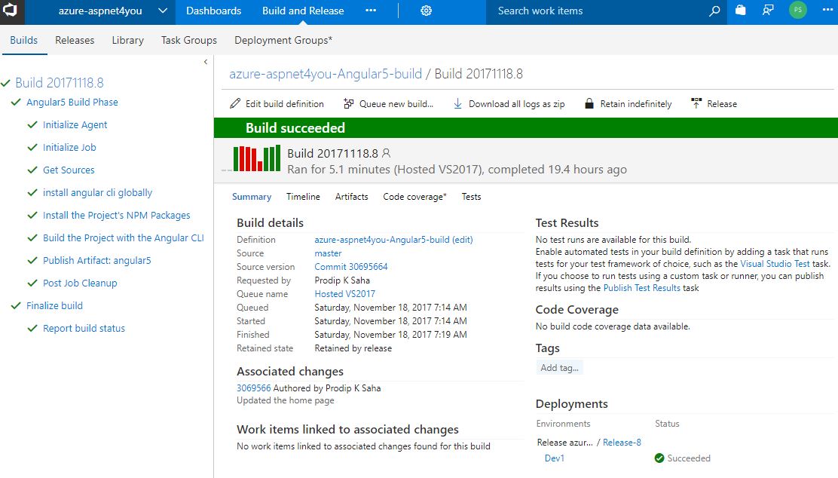The height and width of the screenshot is (478, 838).
Task: Open the master source branch link
Action: tap(328, 253)
